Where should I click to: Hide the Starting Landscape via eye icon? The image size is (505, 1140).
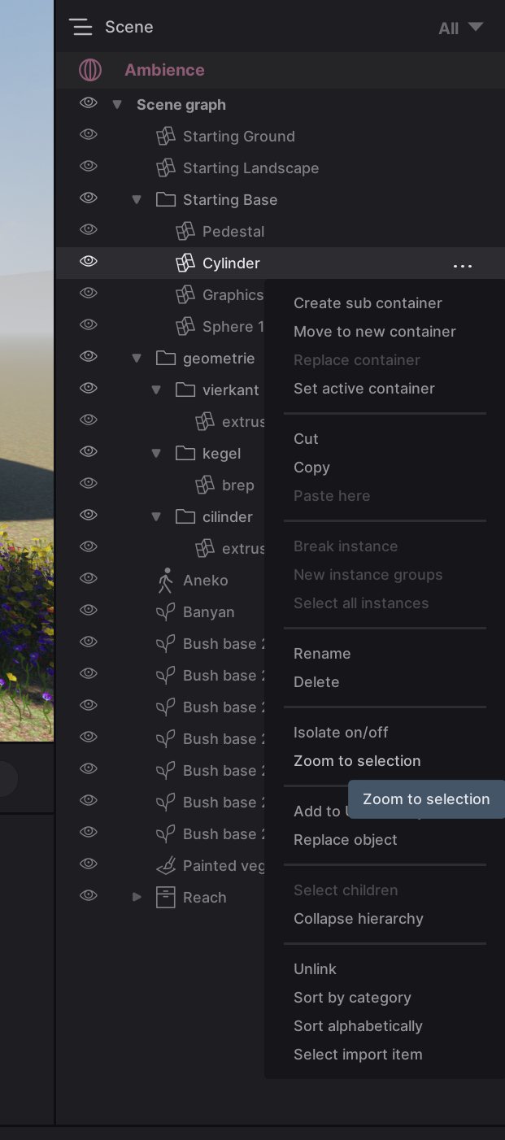89,167
